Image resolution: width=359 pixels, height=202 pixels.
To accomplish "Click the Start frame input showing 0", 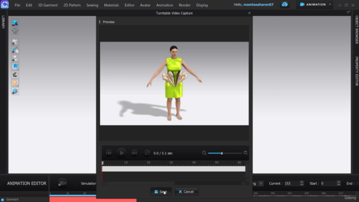I will 328,183.
